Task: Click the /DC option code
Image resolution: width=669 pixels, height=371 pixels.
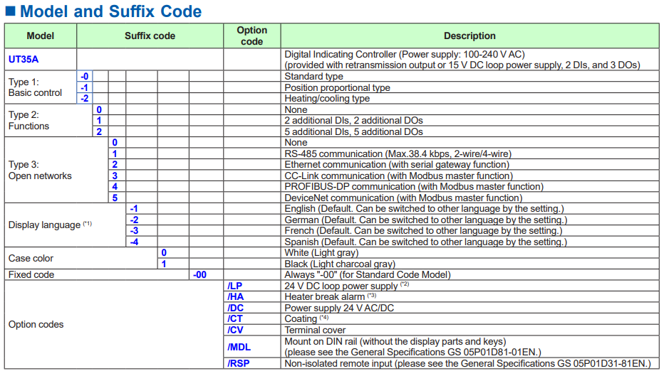Action: point(235,308)
